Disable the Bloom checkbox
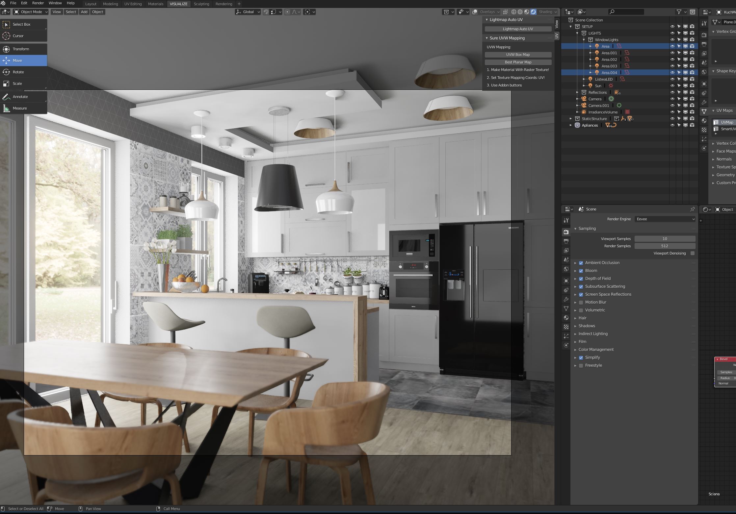Screen dimensions: 736x514 coord(581,271)
